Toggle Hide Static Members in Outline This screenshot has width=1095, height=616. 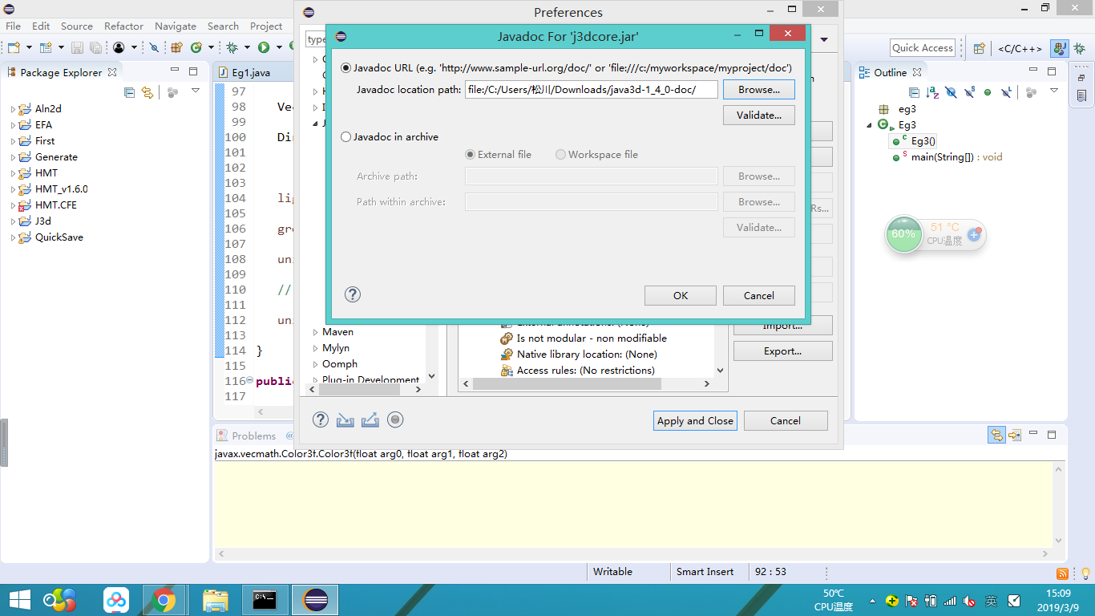click(x=968, y=91)
